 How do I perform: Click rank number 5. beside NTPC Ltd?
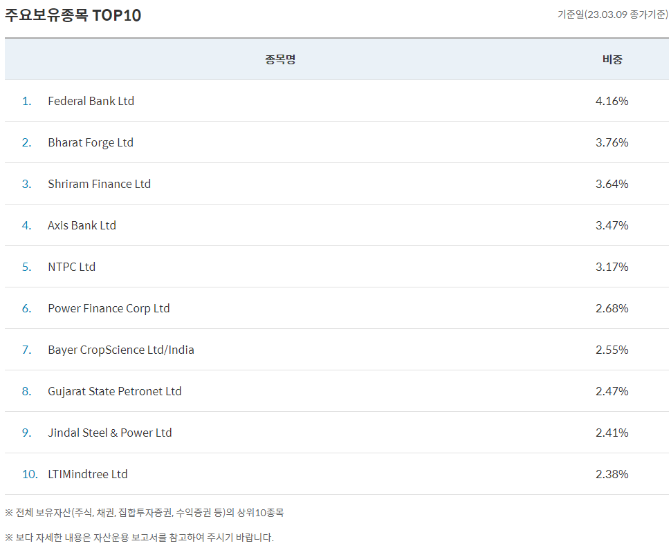click(26, 267)
